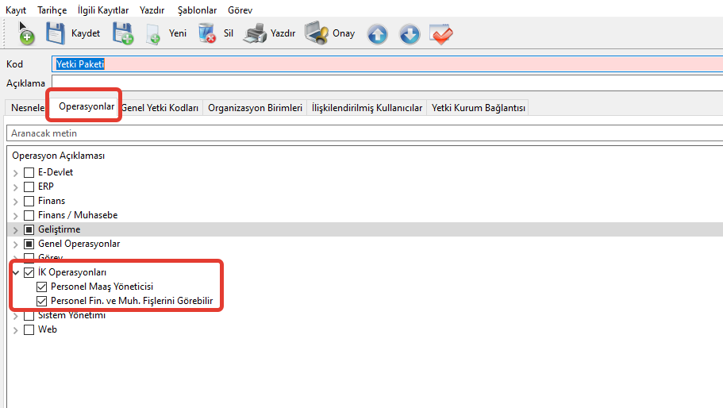Click the Kaydet floppy disk icon
The image size is (723, 408).
pos(55,33)
